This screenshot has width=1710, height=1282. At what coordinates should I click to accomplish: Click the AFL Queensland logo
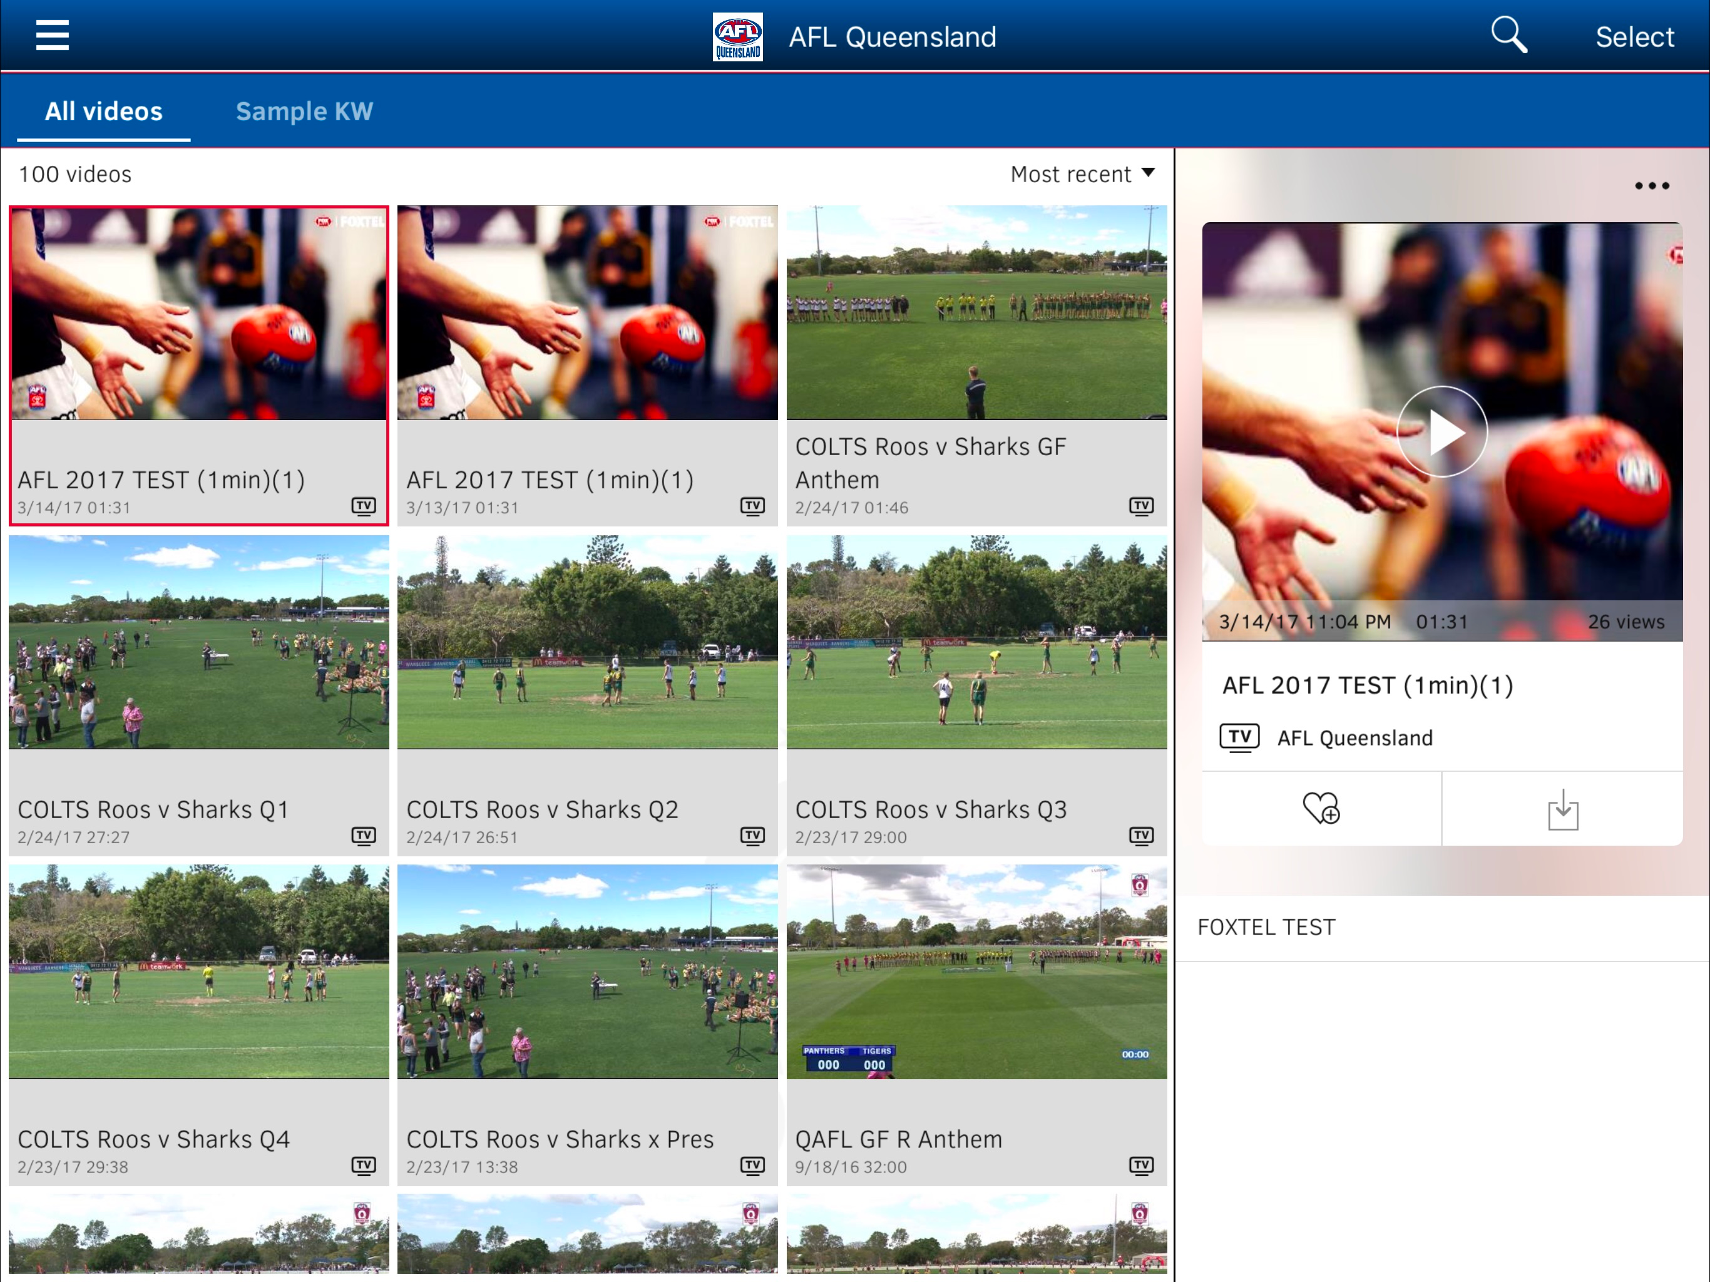(737, 36)
